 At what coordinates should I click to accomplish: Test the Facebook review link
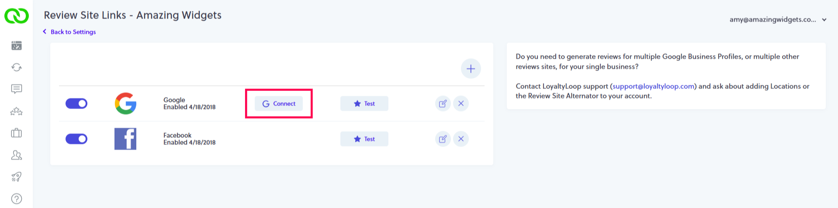point(364,139)
